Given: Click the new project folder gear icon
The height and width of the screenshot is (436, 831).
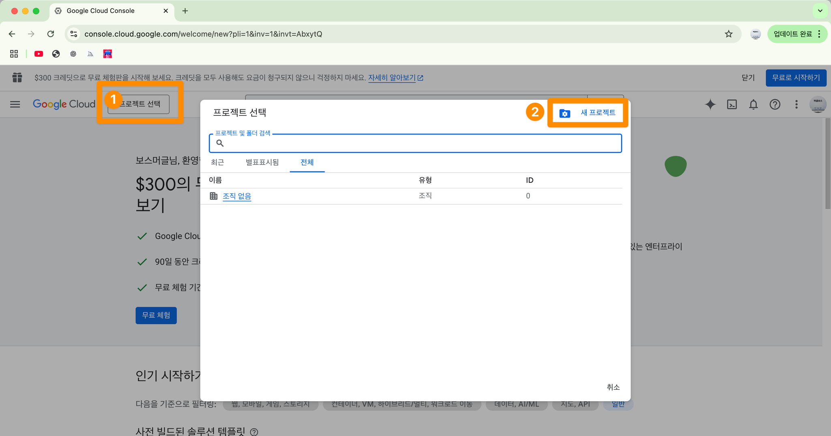Looking at the screenshot, I should click(x=565, y=113).
